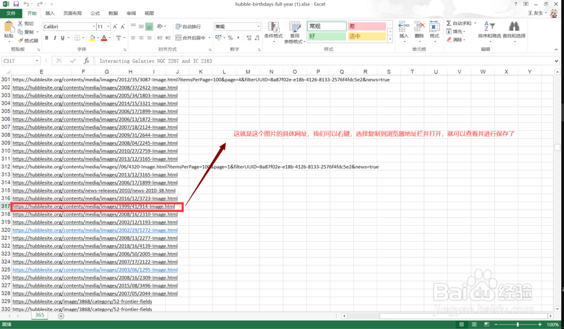Click Merge and Center (合并后居中)

coord(191,38)
